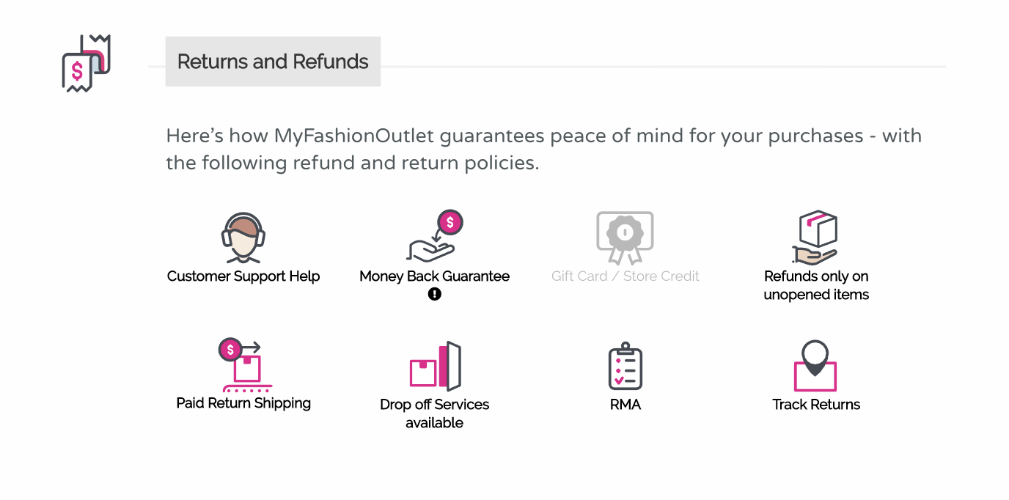
Task: Click the receipt icon beside Returns and Refunds
Action: [x=87, y=63]
